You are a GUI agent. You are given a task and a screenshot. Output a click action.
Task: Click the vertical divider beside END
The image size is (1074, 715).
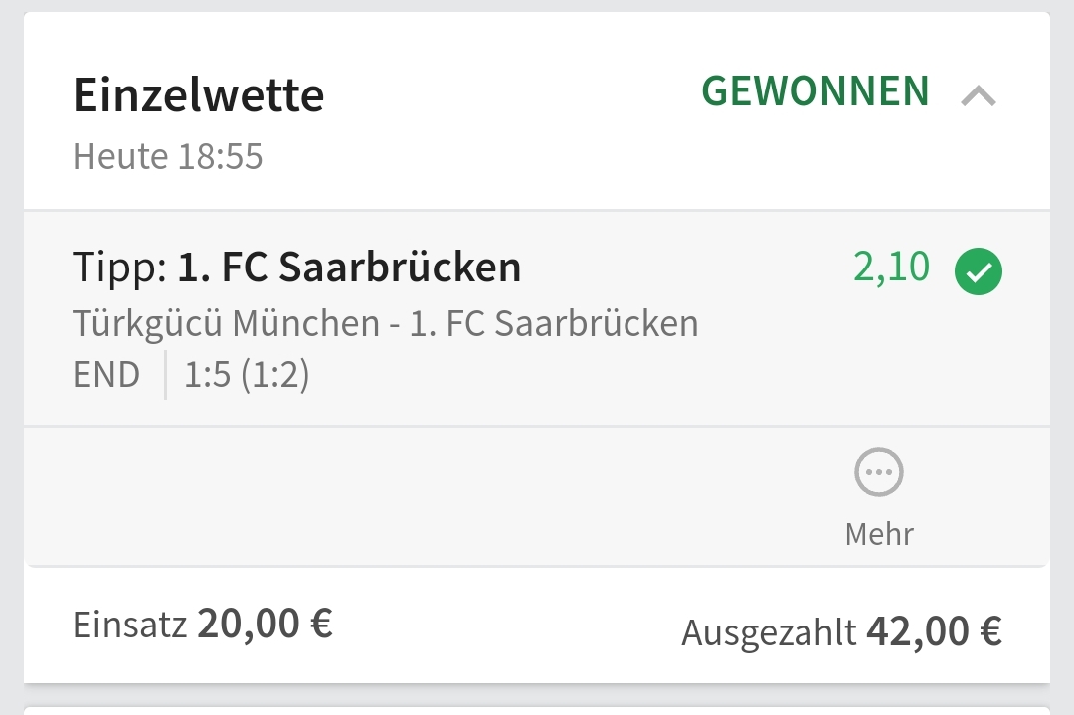pos(165,375)
